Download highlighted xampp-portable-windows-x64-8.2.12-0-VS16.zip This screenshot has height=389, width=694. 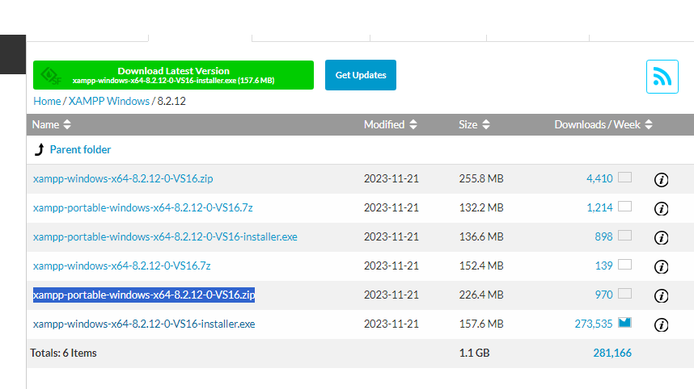click(x=144, y=295)
